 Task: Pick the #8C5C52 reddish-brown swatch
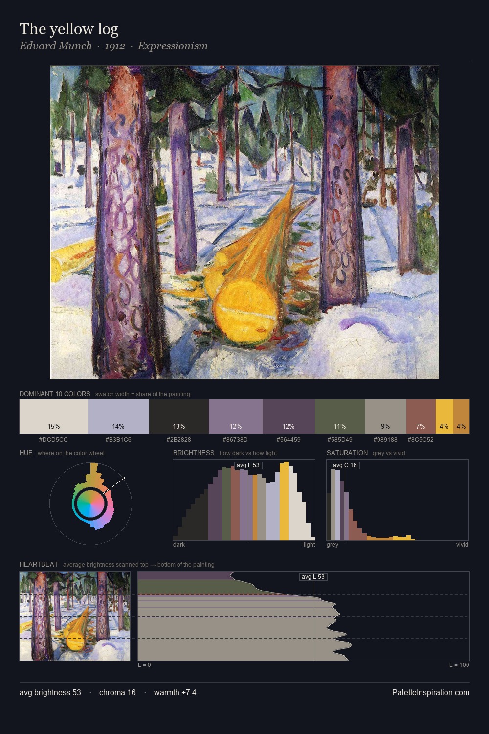(421, 416)
